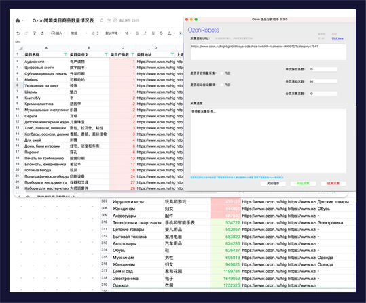Open filter on 类目名称 column
Screen dimensions: 366x303
pyautogui.click(x=66, y=54)
